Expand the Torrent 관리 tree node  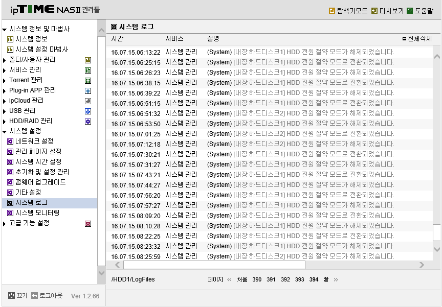click(x=4, y=81)
